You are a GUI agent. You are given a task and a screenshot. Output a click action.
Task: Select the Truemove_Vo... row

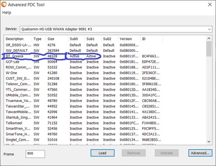point(83,101)
